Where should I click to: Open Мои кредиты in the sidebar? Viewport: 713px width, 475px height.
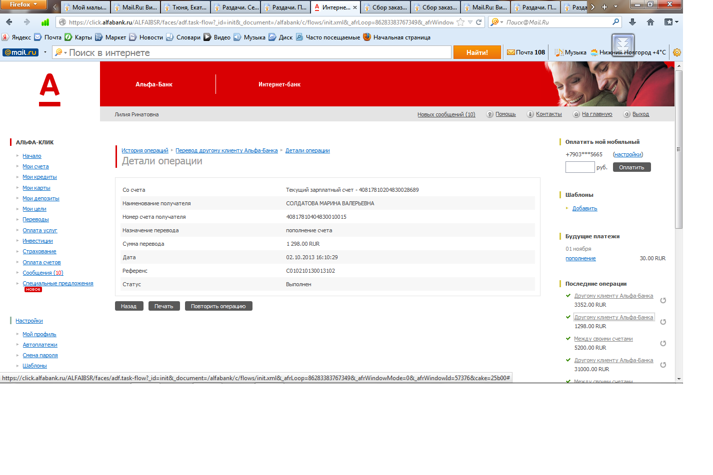(39, 177)
